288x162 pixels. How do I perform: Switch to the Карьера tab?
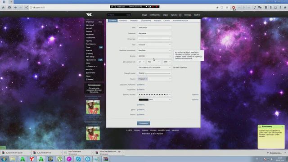point(157,21)
